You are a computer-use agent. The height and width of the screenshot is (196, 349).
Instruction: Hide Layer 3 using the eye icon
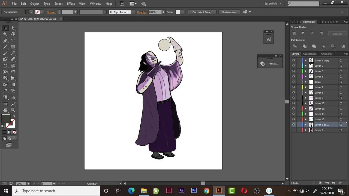pyautogui.click(x=294, y=71)
